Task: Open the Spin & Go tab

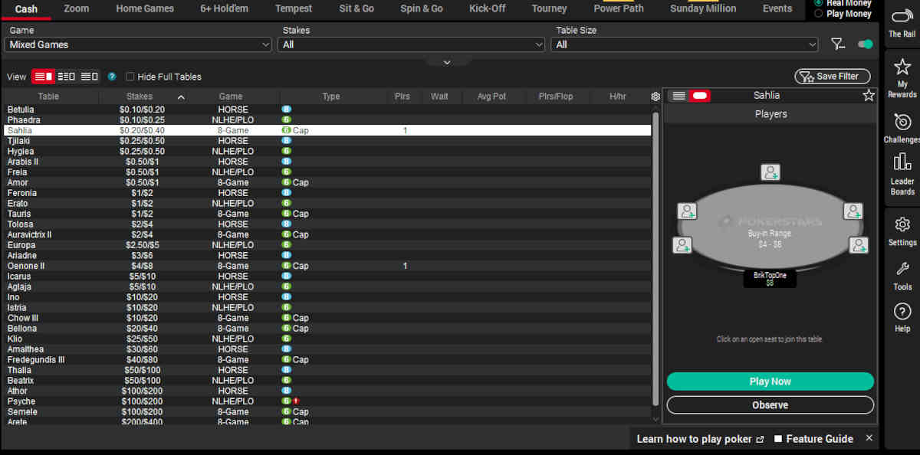Action: (x=422, y=8)
